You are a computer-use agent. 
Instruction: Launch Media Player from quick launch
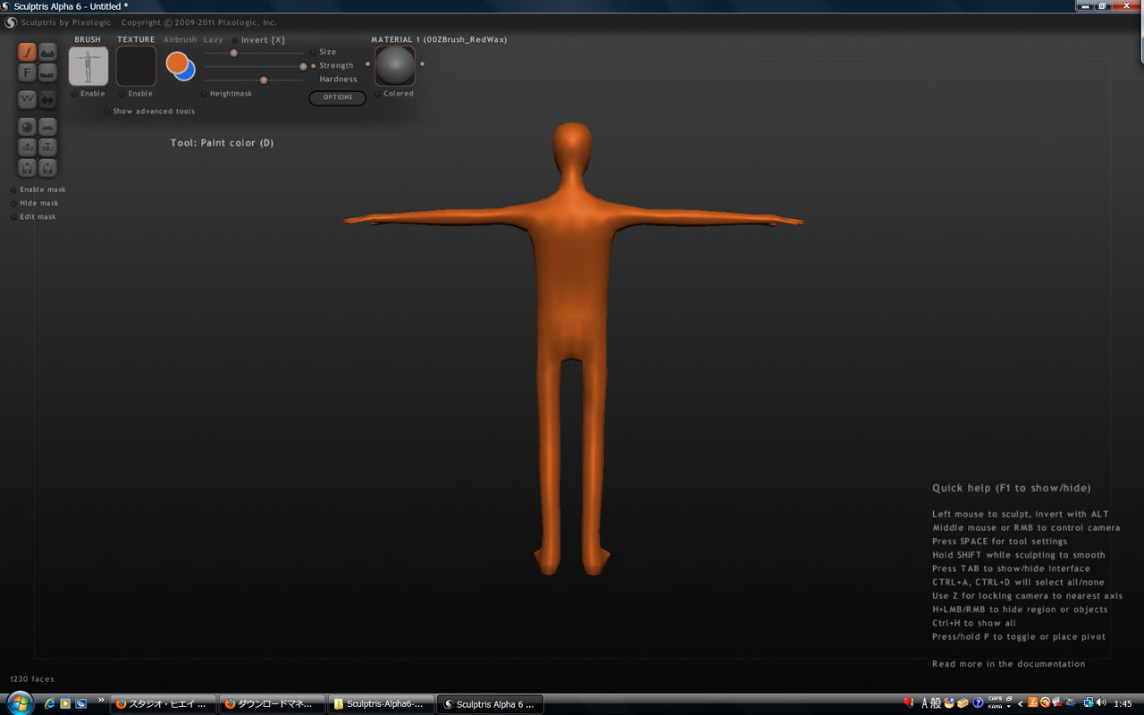pos(65,703)
